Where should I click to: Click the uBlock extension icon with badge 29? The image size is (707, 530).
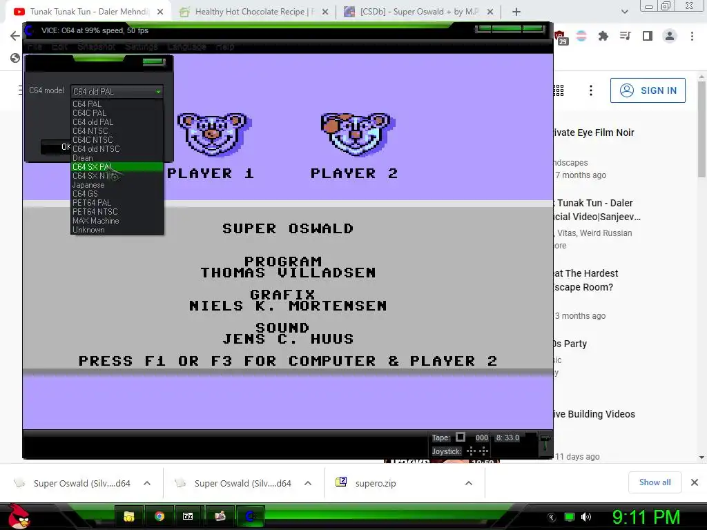tap(561, 37)
